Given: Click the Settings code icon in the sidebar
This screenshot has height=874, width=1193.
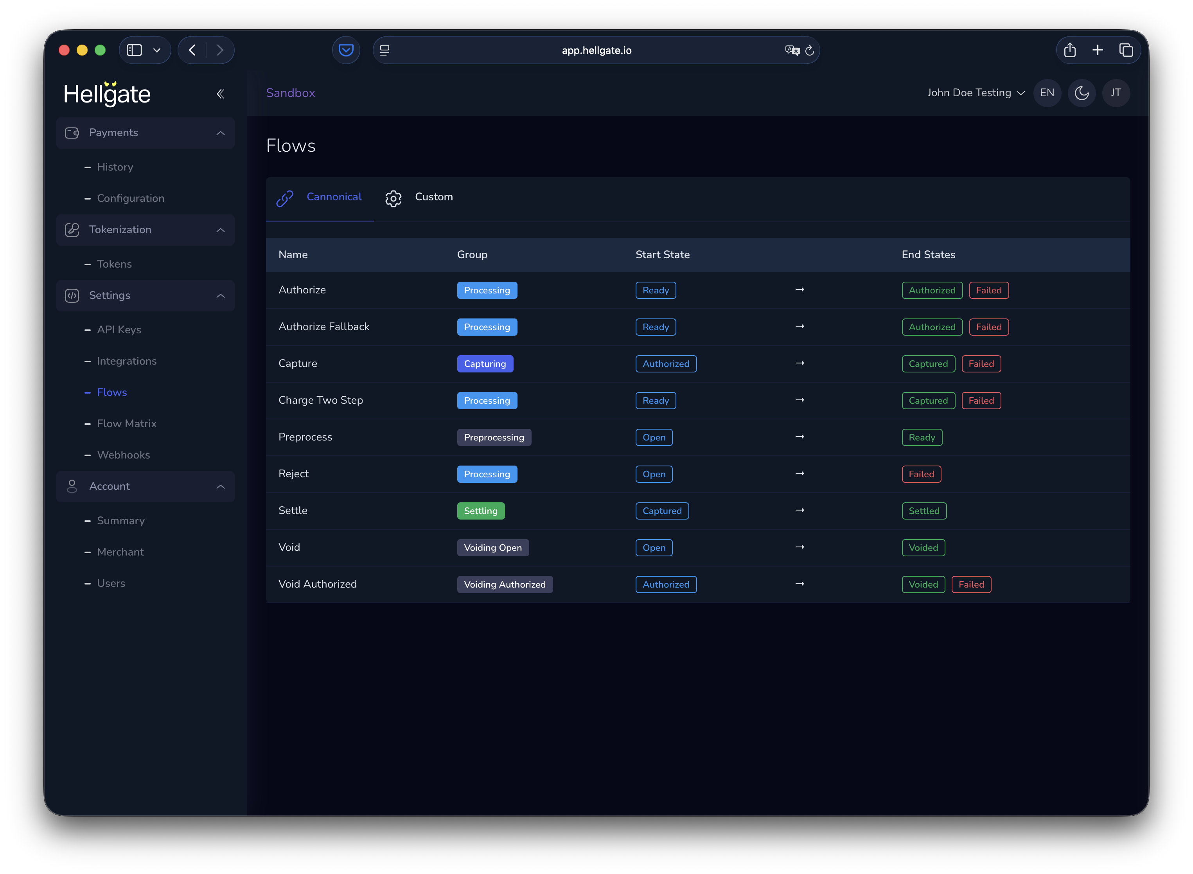Looking at the screenshot, I should click(x=72, y=295).
